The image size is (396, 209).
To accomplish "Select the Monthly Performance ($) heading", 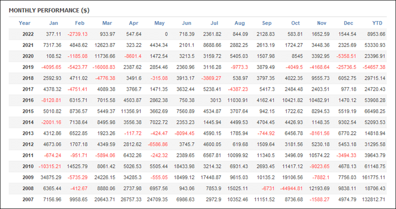I will (49, 11).
